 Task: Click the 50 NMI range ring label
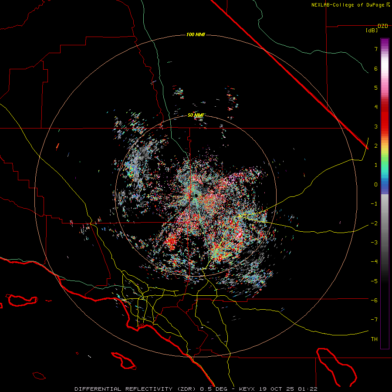tap(196, 115)
